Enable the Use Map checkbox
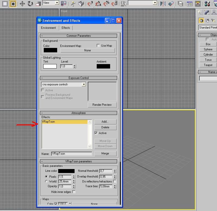Screen dimensions: 217x211 98,46
